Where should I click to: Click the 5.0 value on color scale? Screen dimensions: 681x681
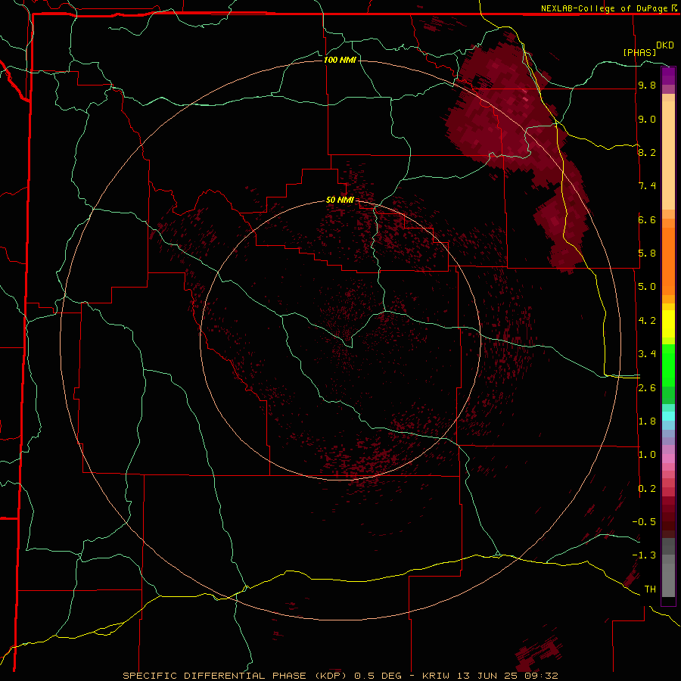[647, 287]
